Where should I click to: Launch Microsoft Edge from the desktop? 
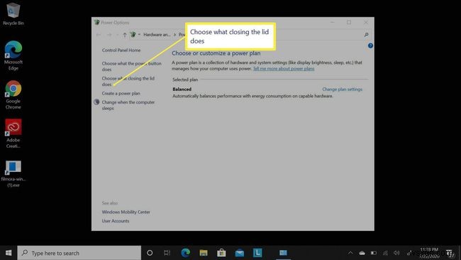pyautogui.click(x=13, y=55)
